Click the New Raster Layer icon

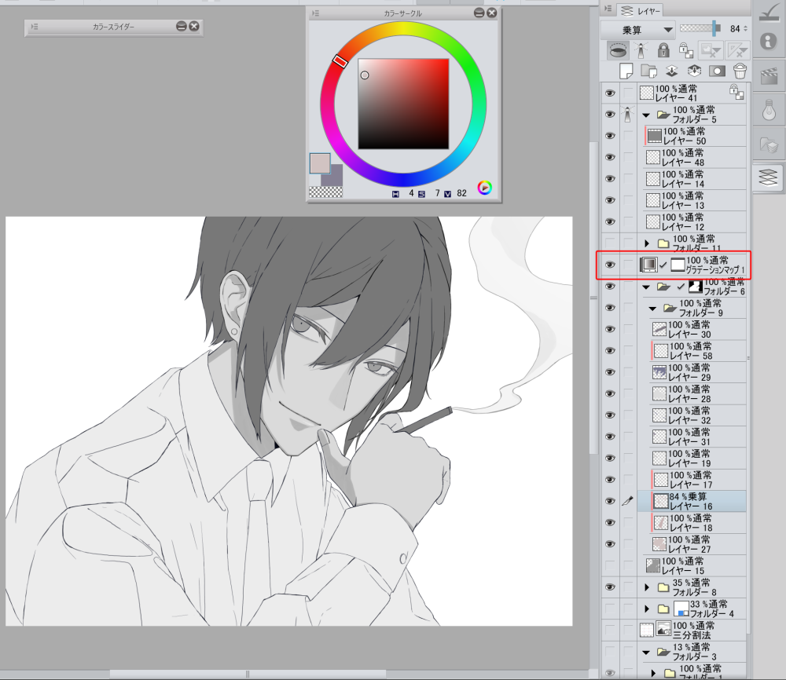(x=626, y=71)
